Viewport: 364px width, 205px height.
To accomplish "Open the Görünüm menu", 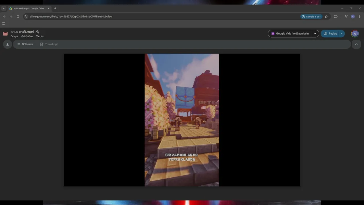I will pyautogui.click(x=27, y=36).
